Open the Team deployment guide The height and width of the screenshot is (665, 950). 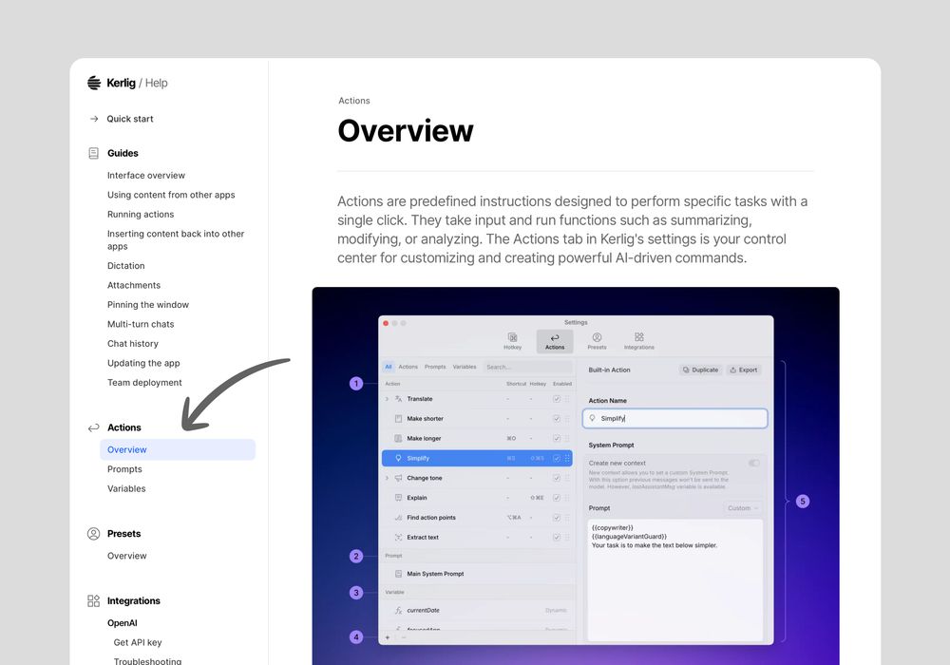tap(144, 383)
